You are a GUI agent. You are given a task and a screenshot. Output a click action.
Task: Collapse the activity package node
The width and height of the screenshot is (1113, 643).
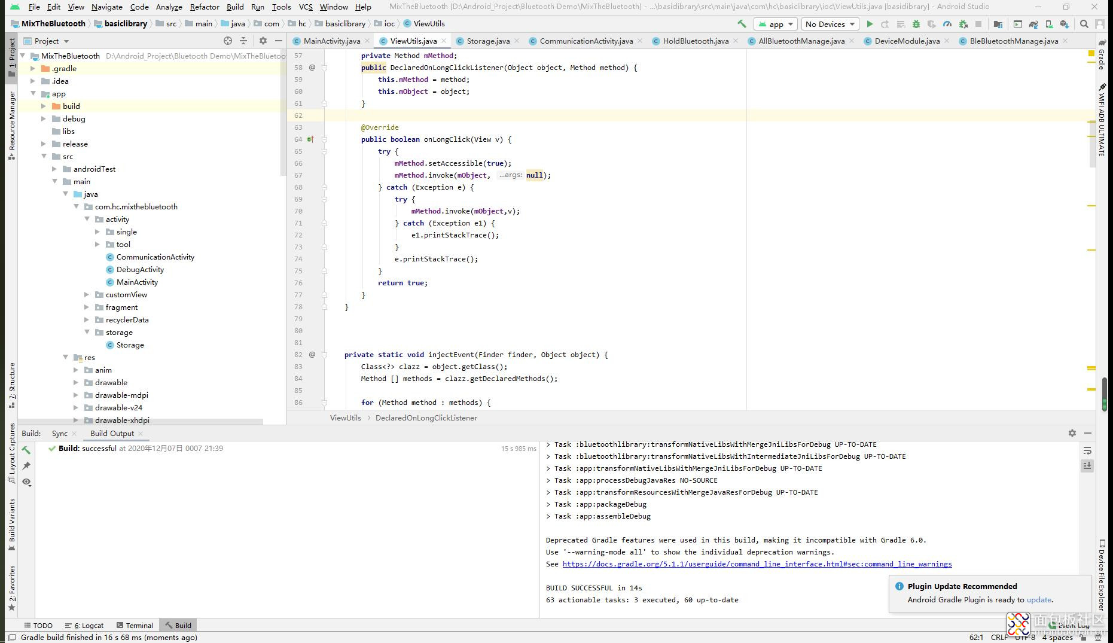tap(87, 219)
